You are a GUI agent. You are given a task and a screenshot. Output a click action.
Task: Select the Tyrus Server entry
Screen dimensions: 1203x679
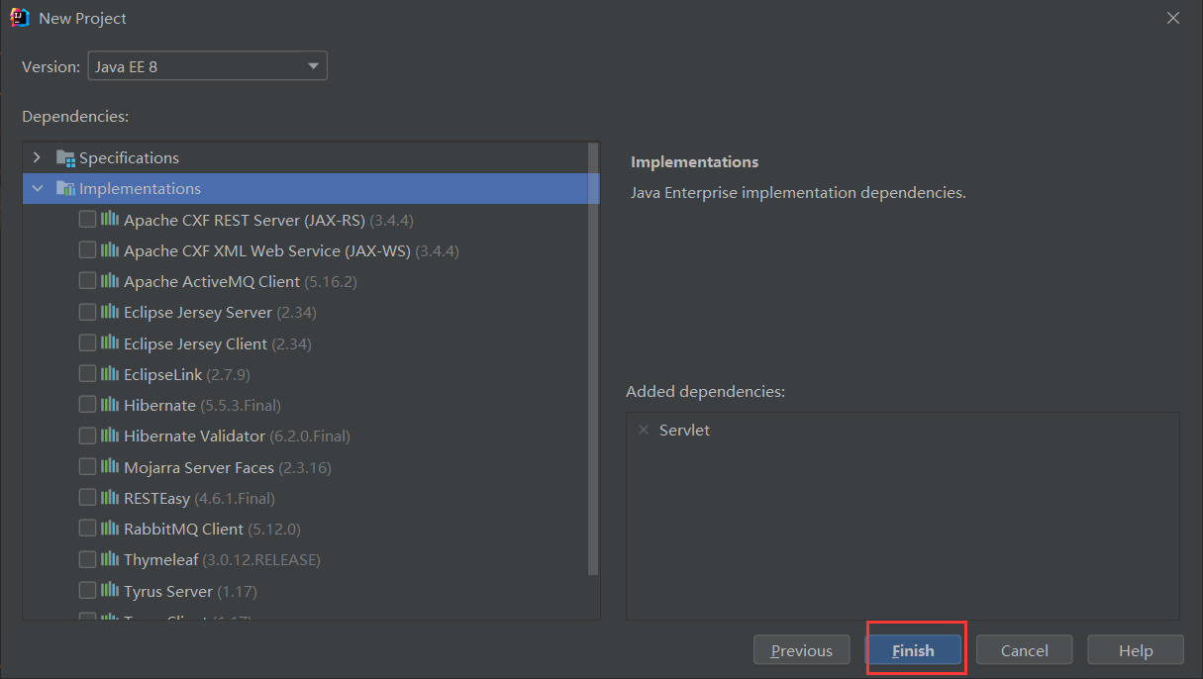167,591
